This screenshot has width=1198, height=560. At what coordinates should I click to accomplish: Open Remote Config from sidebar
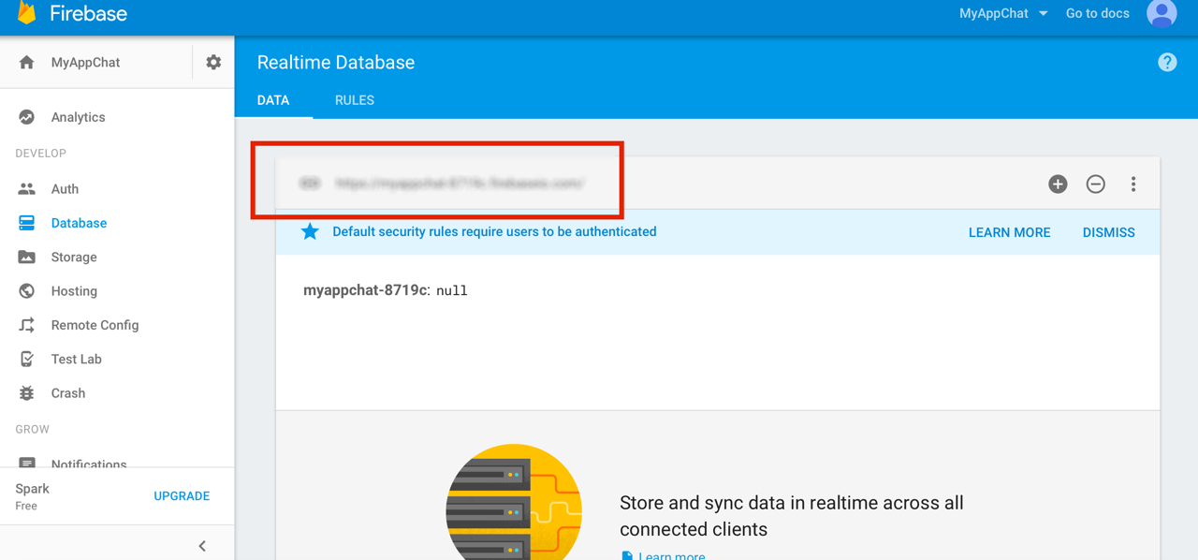(x=95, y=325)
